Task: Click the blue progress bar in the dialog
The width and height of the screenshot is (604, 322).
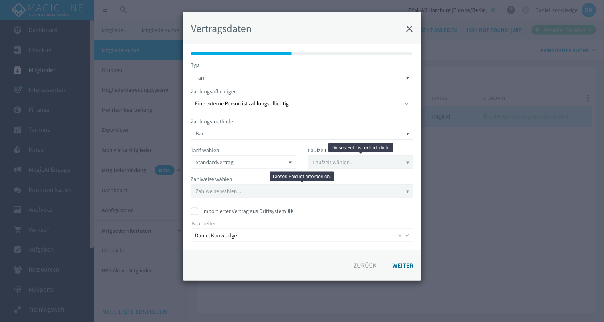Action: pos(241,54)
